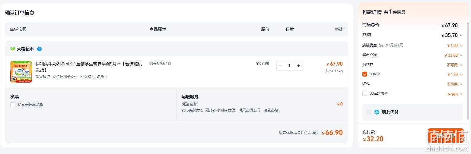
Task: Click the 23:59前付款 delivery estimate text
Action: coord(230,110)
